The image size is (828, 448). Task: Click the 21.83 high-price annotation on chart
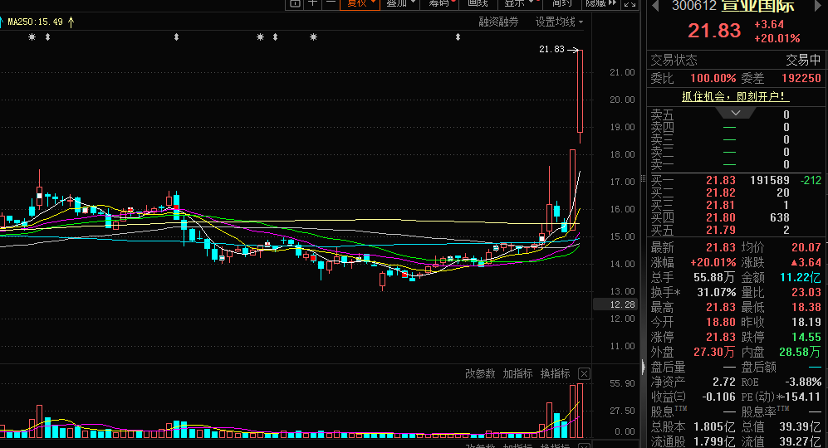click(551, 49)
